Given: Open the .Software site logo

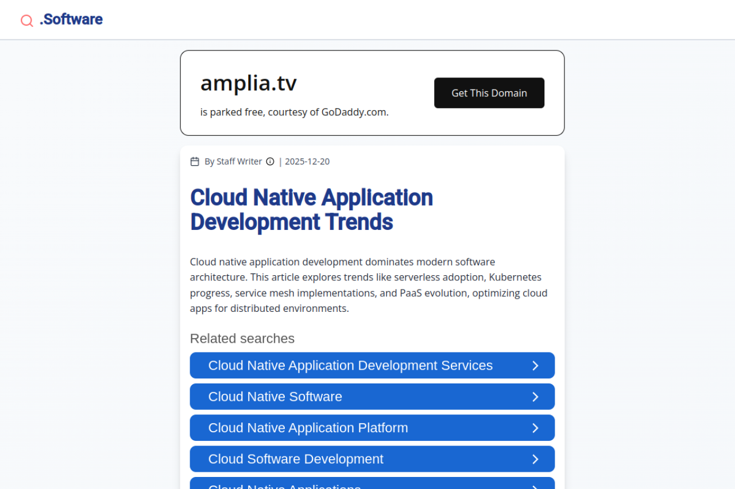Looking at the screenshot, I should point(71,19).
